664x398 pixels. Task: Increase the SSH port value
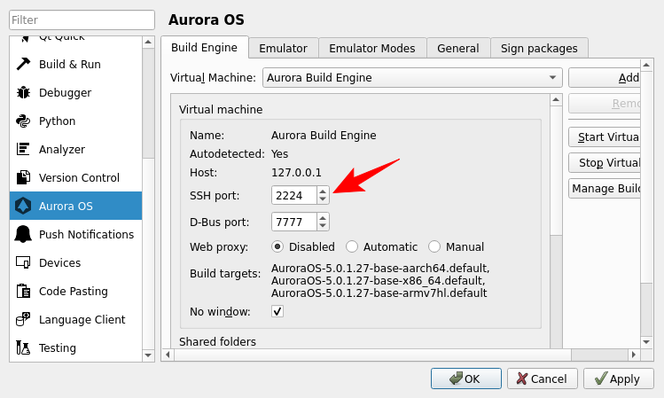coord(323,191)
